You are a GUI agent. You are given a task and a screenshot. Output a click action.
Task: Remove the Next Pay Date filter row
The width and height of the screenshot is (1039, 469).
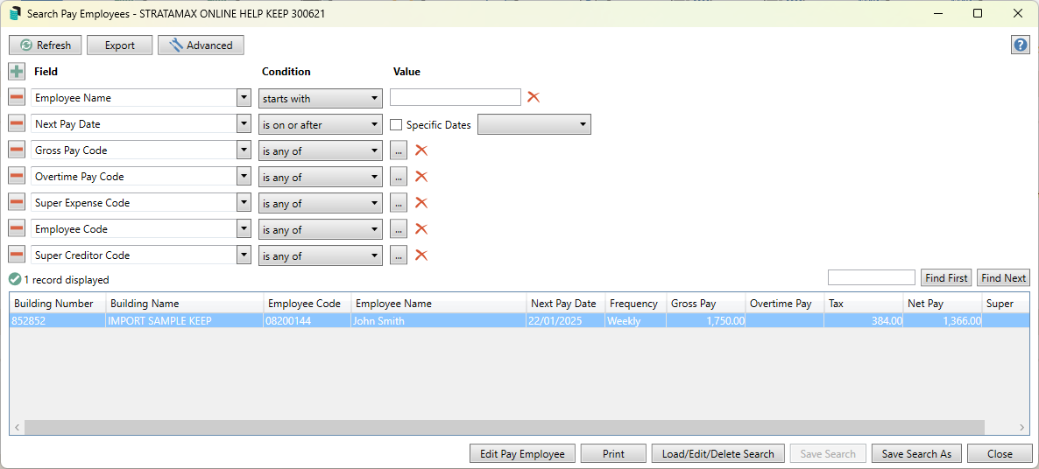(18, 123)
